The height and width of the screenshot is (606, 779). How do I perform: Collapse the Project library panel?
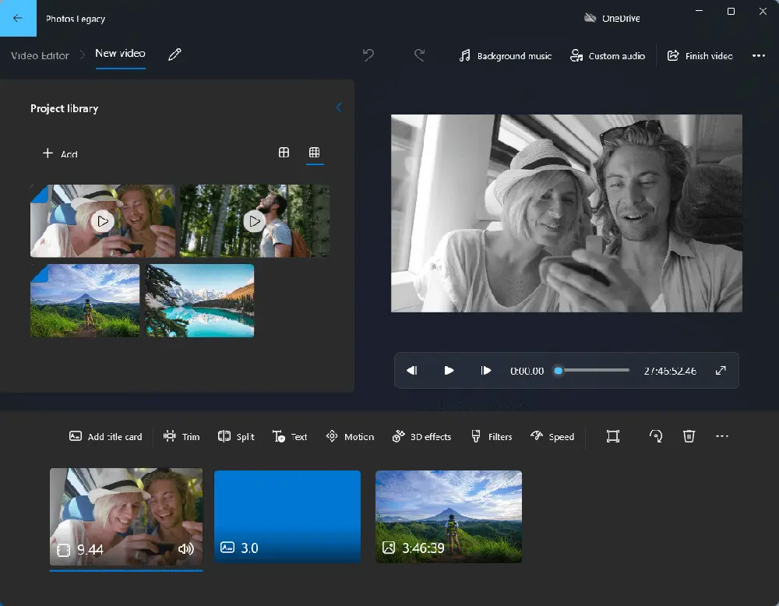click(339, 107)
